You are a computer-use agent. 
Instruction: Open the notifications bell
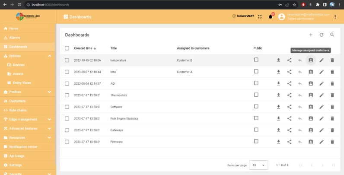coord(271,17)
